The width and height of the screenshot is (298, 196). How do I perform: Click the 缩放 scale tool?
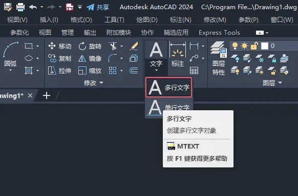[x=90, y=70]
